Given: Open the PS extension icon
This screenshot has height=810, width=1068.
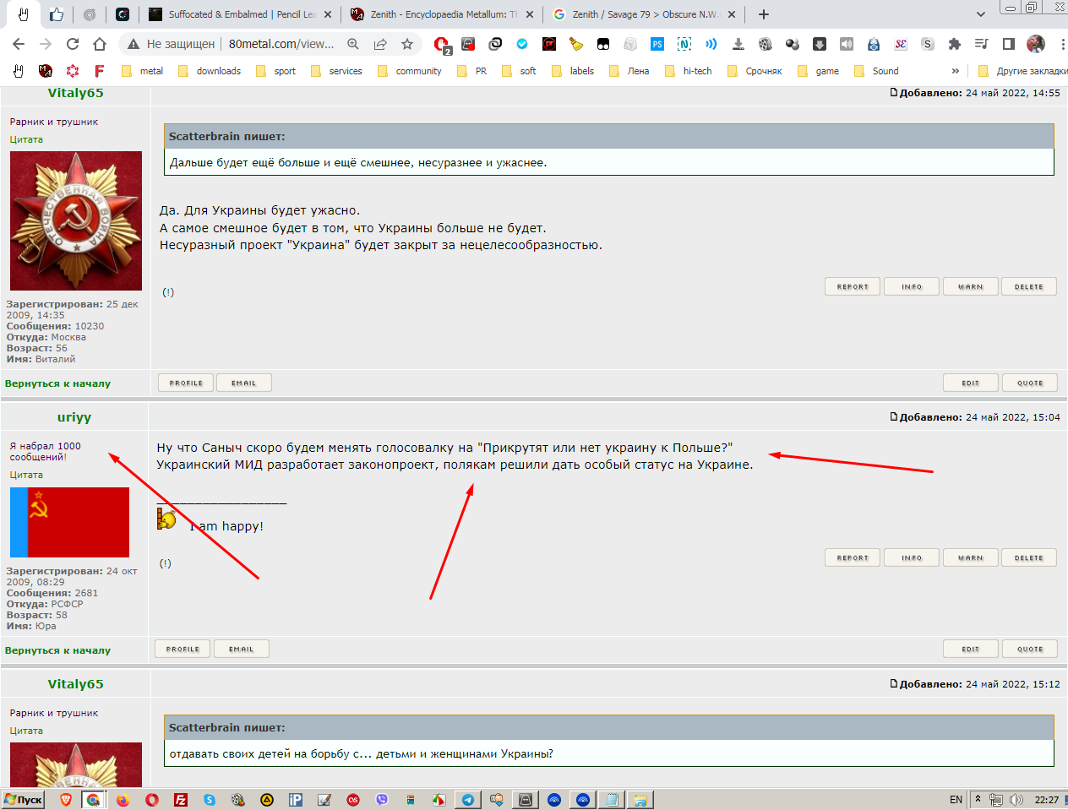Looking at the screenshot, I should 657,44.
